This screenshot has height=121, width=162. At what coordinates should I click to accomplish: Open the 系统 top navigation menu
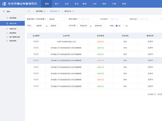pyautogui.click(x=124, y=4)
